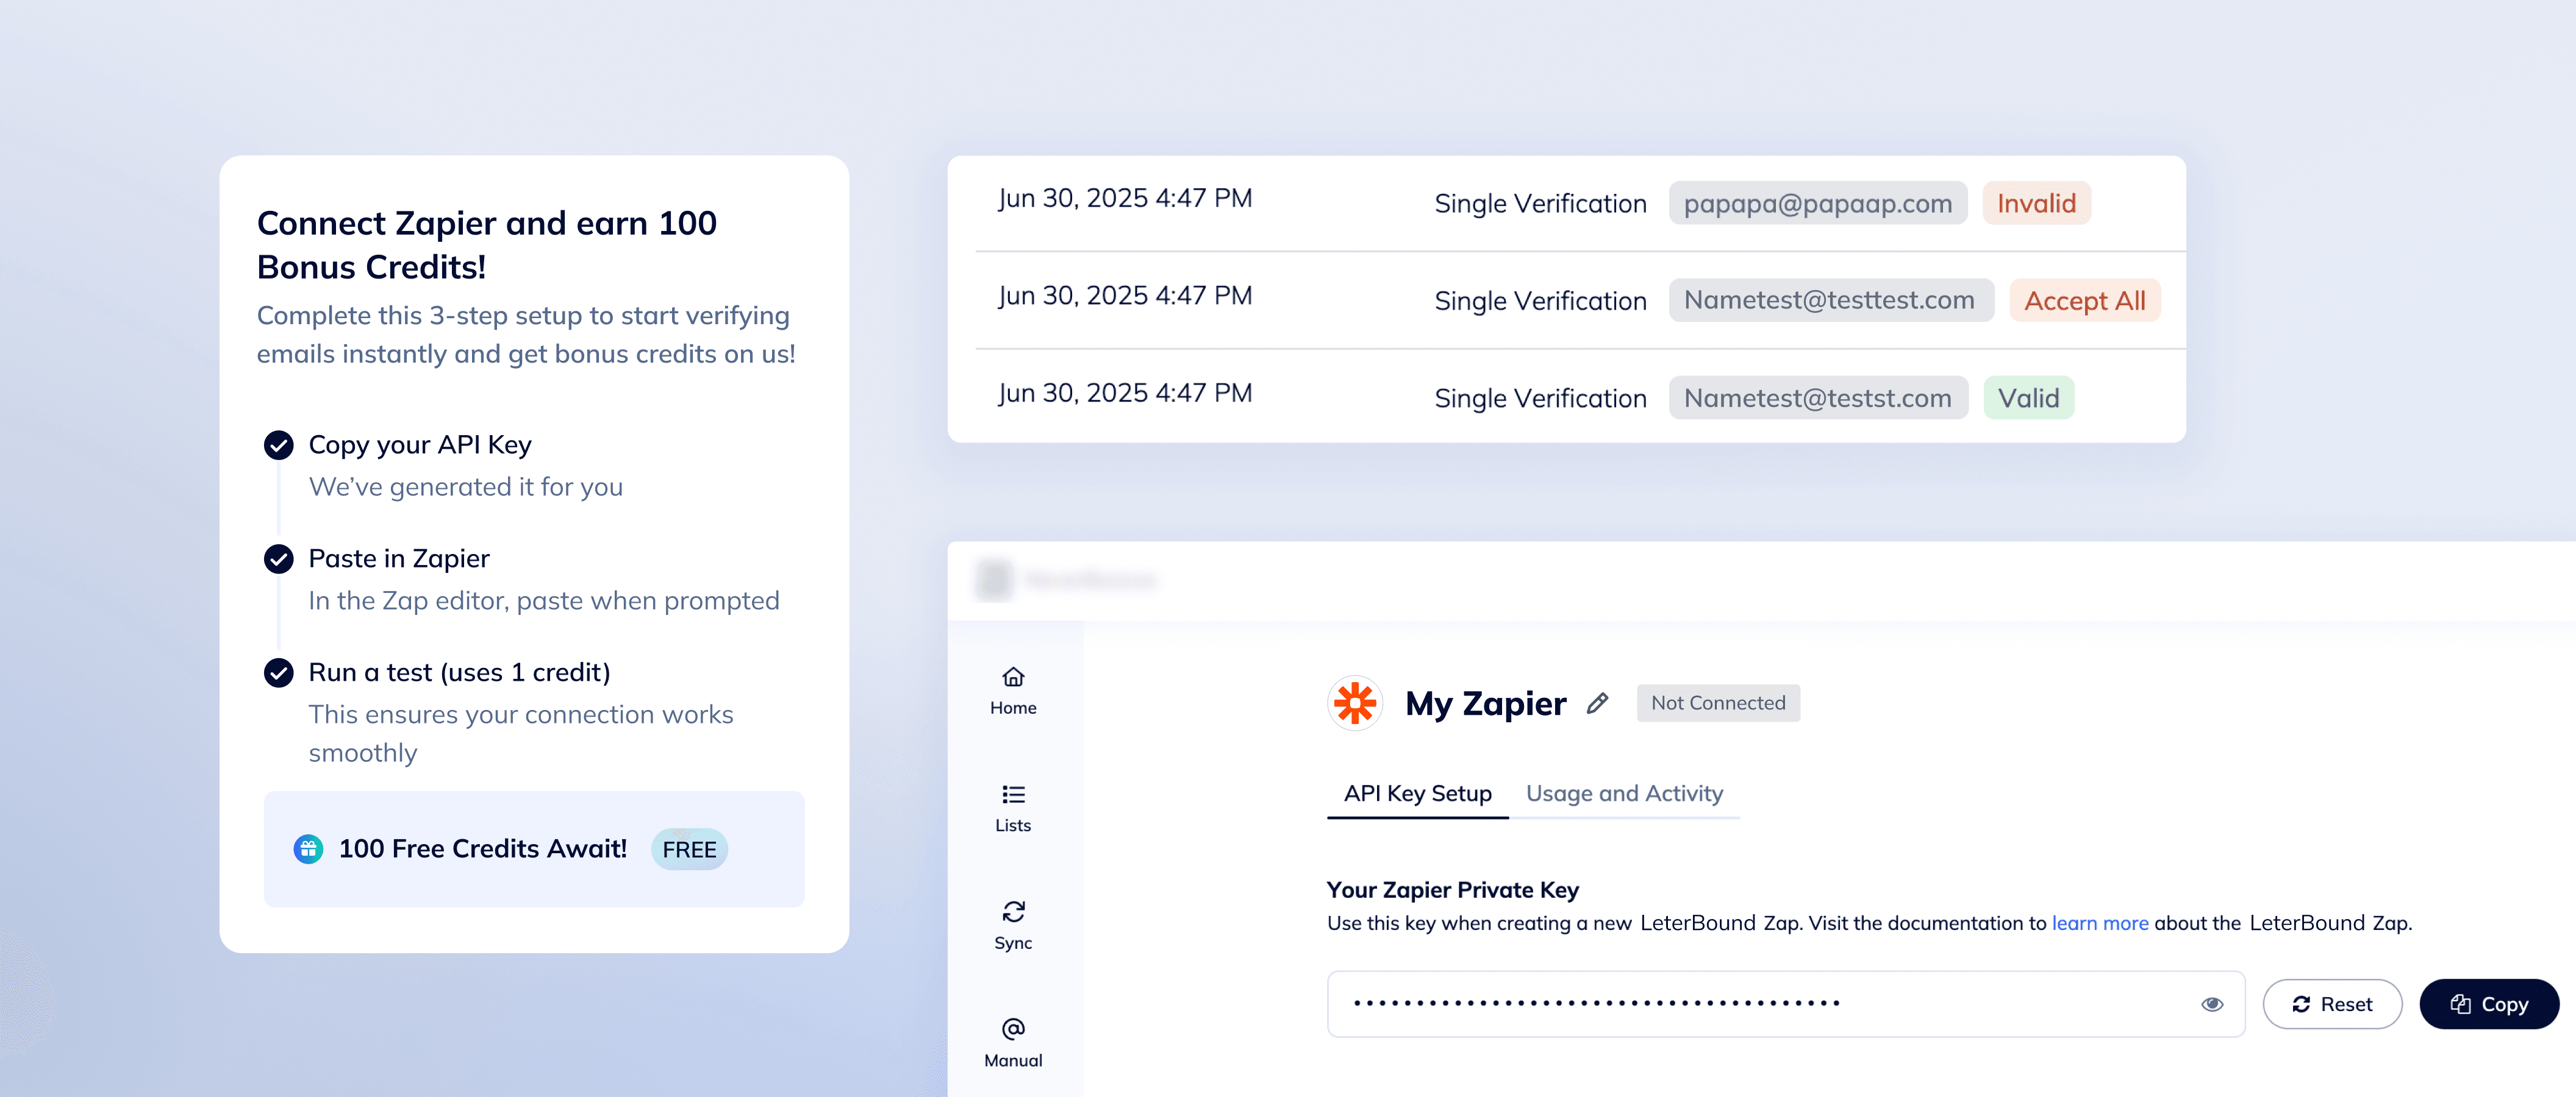Click the Not Connected status badge

(1717, 703)
